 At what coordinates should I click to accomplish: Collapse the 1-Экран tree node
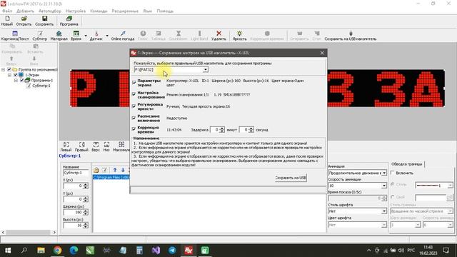click(x=9, y=75)
